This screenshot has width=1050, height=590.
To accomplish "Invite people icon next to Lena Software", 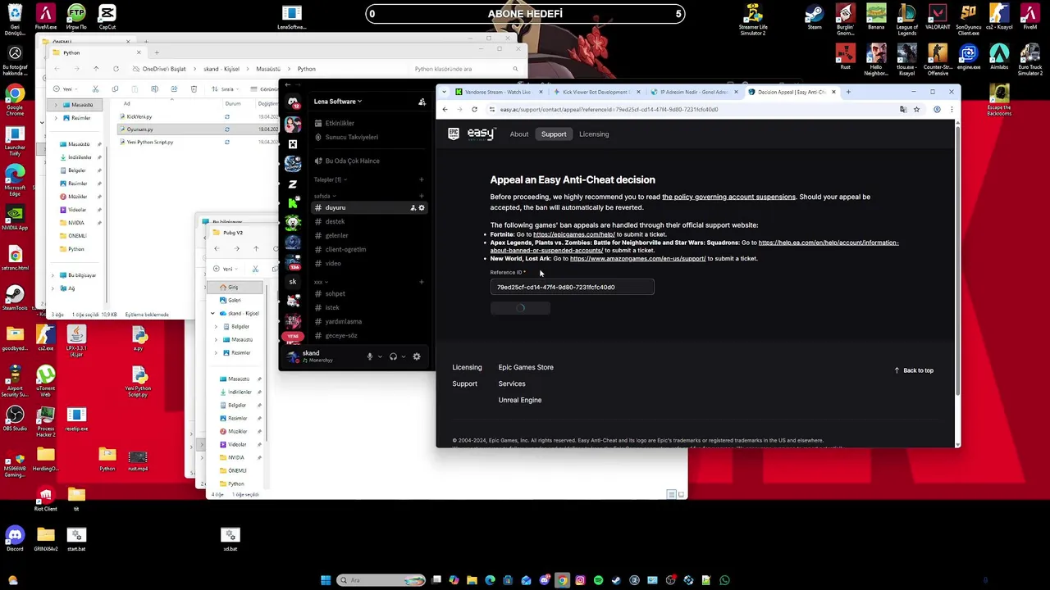I will (x=422, y=102).
